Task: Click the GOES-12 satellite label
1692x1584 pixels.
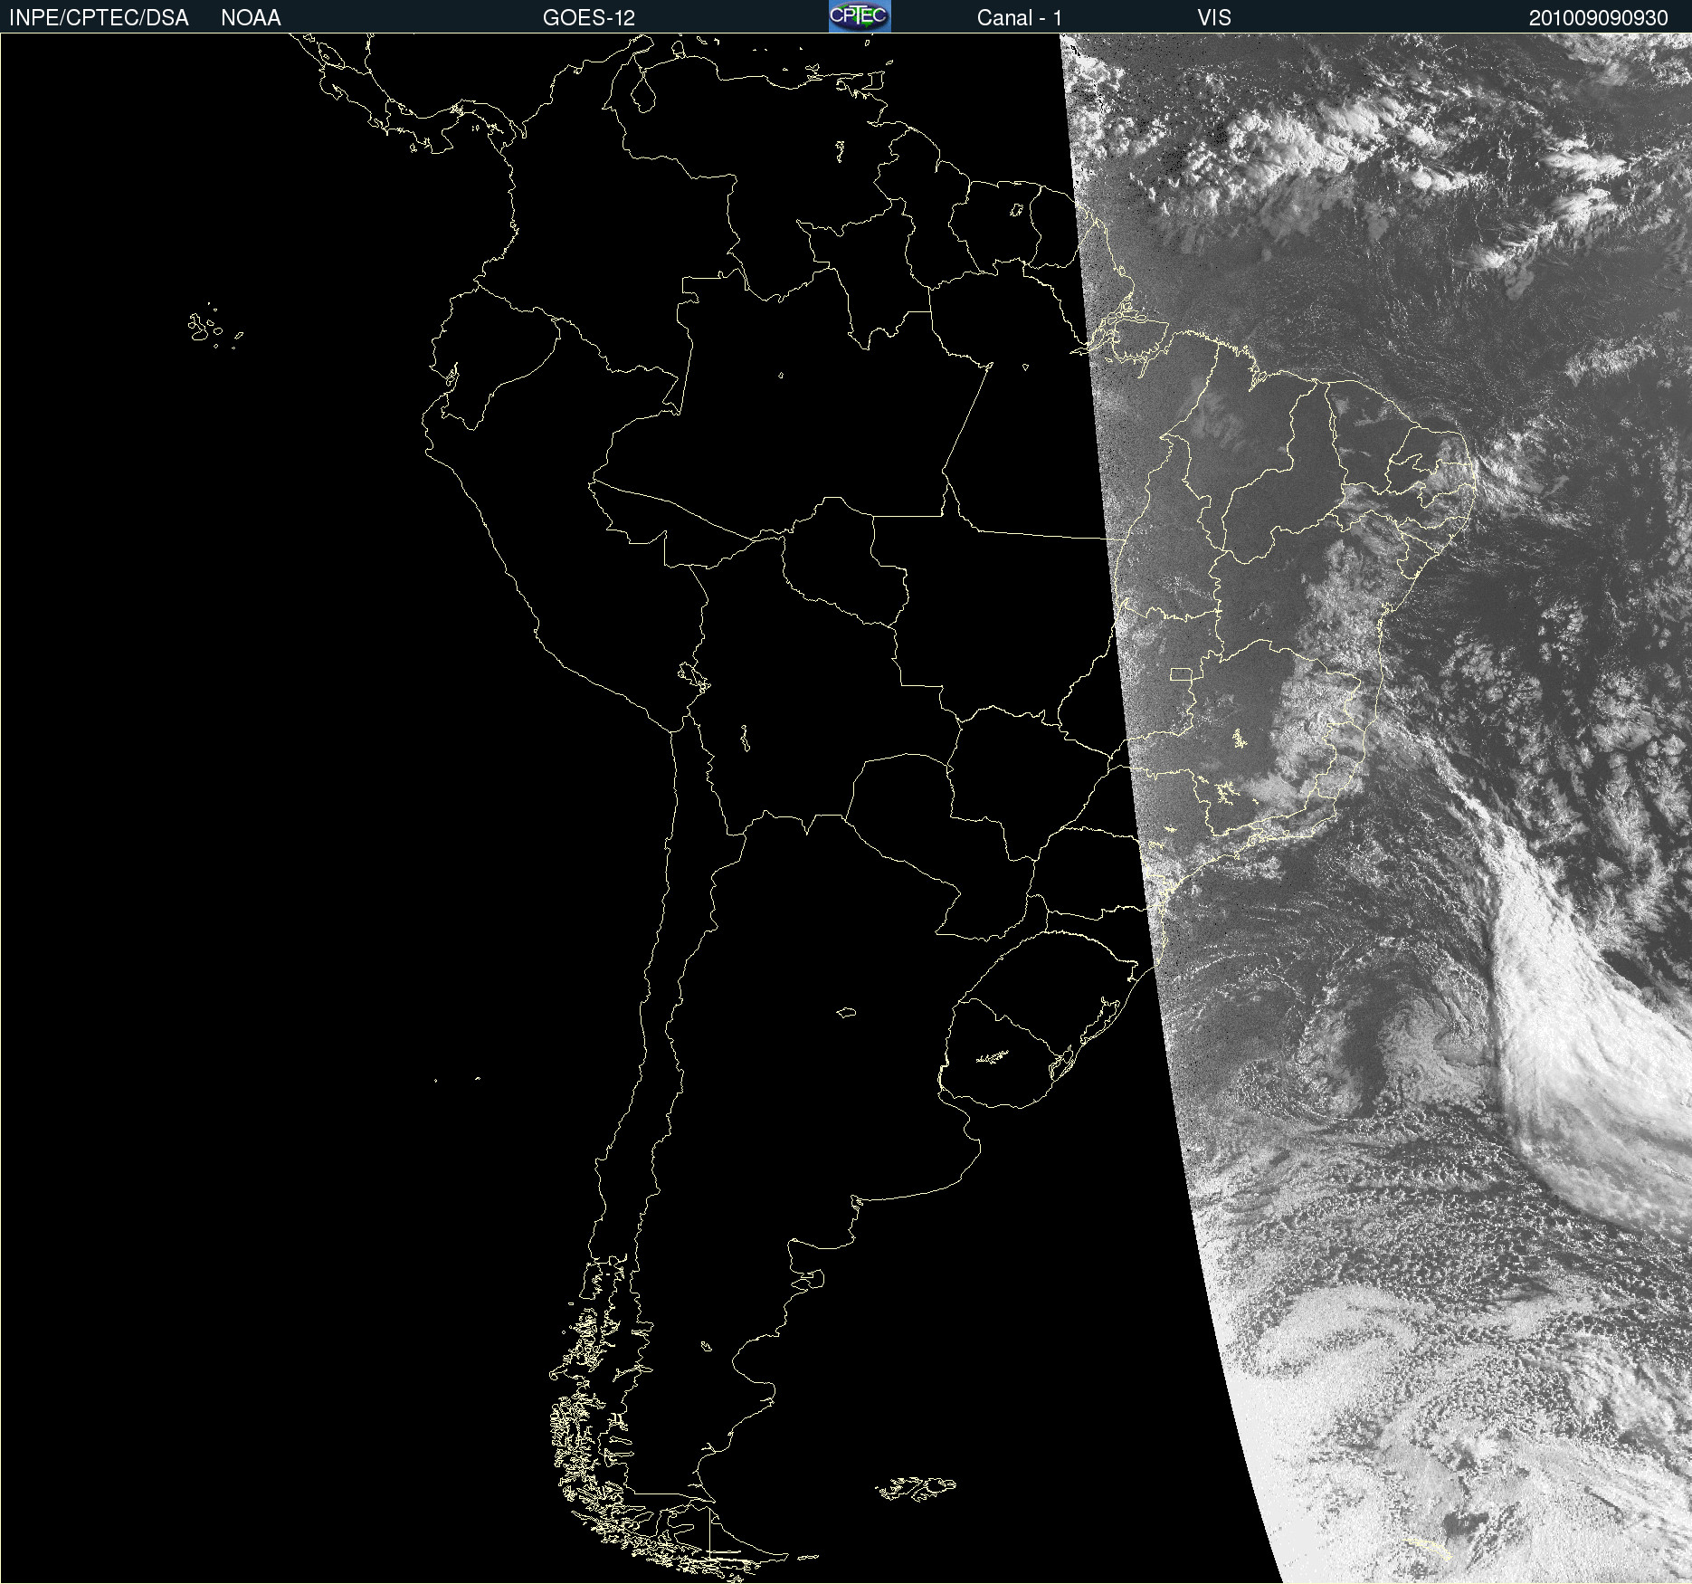Action: click(589, 18)
